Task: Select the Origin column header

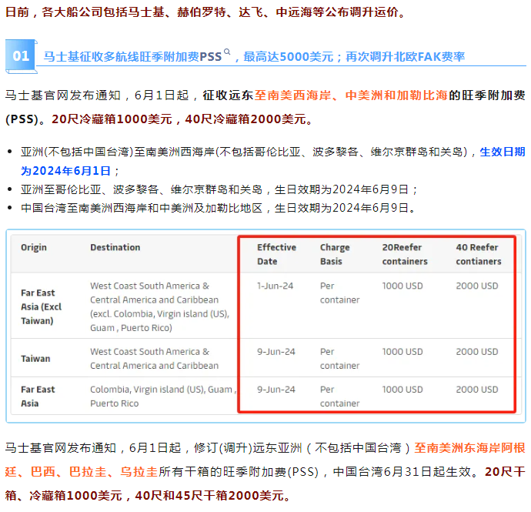Action: 34,247
